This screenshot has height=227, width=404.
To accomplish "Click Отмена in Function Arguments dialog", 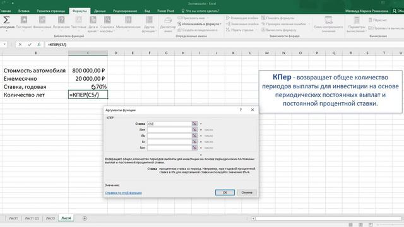I will point(247,192).
